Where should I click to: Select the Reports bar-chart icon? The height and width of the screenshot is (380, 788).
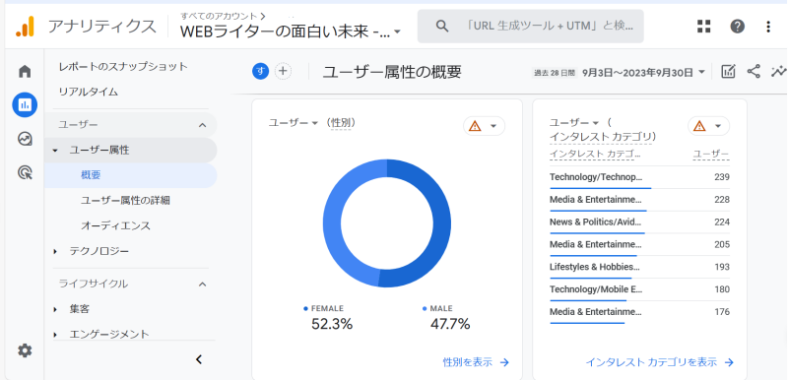[x=25, y=105]
